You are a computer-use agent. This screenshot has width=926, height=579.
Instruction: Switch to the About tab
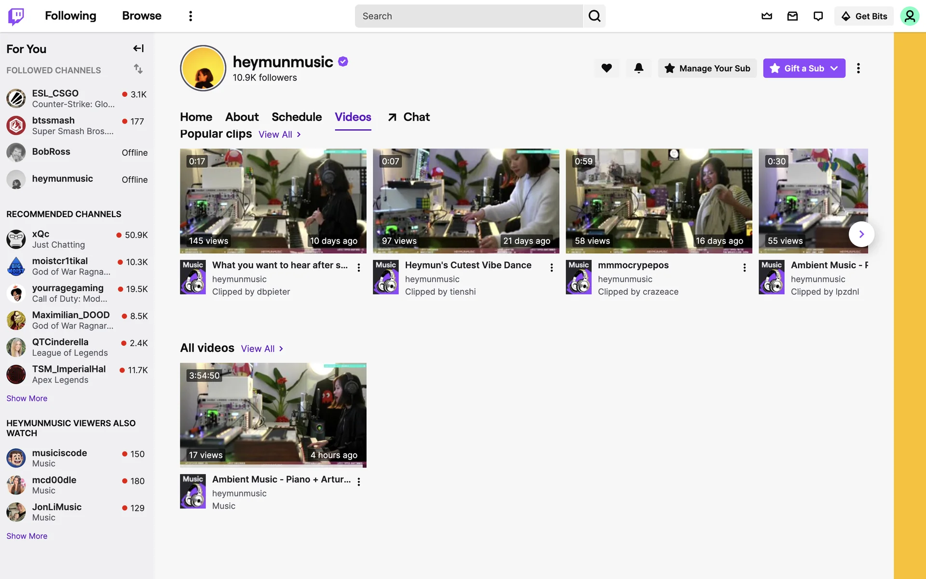click(242, 117)
